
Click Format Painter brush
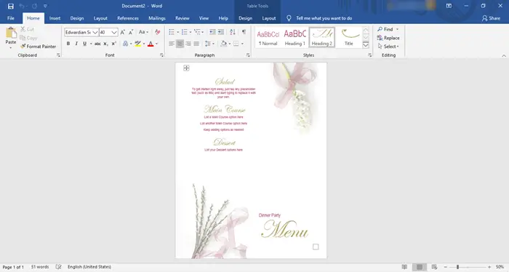click(38, 47)
